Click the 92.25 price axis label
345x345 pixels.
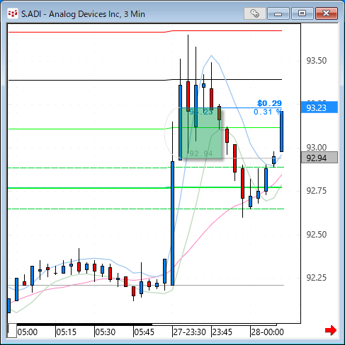pos(317,278)
